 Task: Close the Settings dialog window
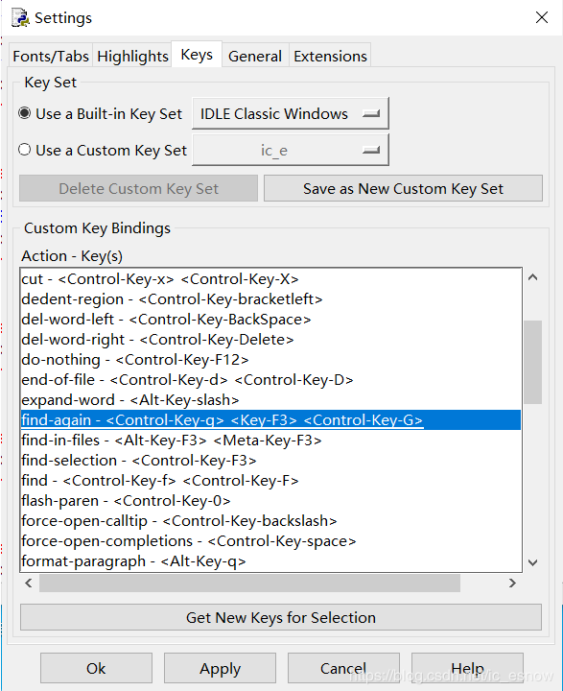(x=541, y=17)
